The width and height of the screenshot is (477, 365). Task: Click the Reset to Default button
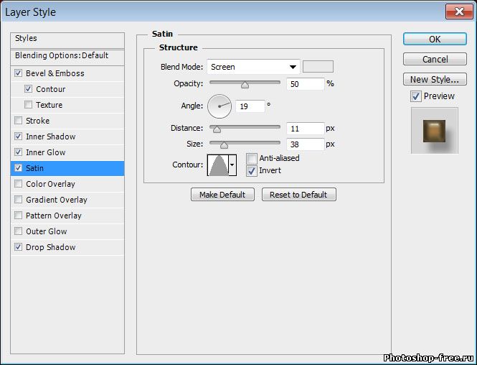point(298,195)
